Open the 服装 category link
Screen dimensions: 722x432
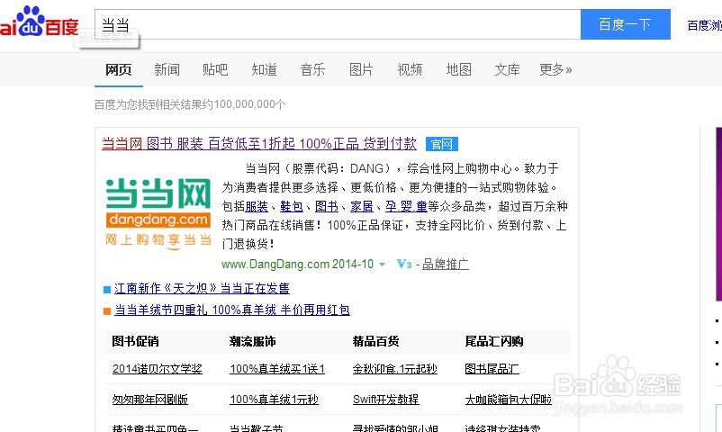[257, 206]
